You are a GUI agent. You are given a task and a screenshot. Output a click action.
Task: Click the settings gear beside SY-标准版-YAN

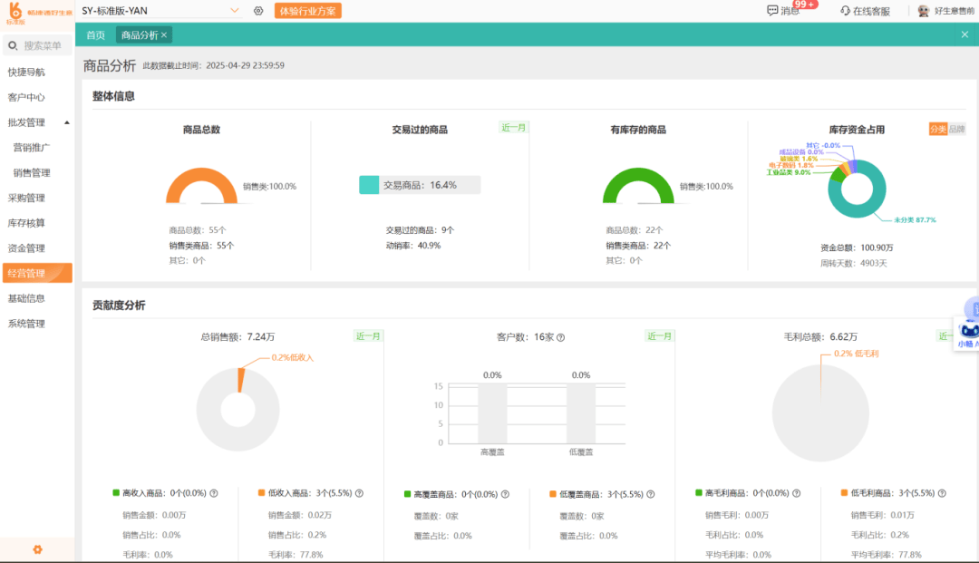(258, 10)
